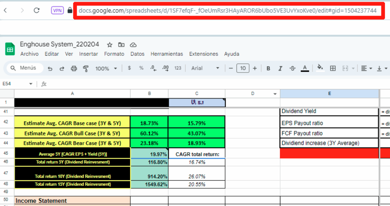Screen dimensions: 390x206
Task: Search the Menús box
Action: 25,68
